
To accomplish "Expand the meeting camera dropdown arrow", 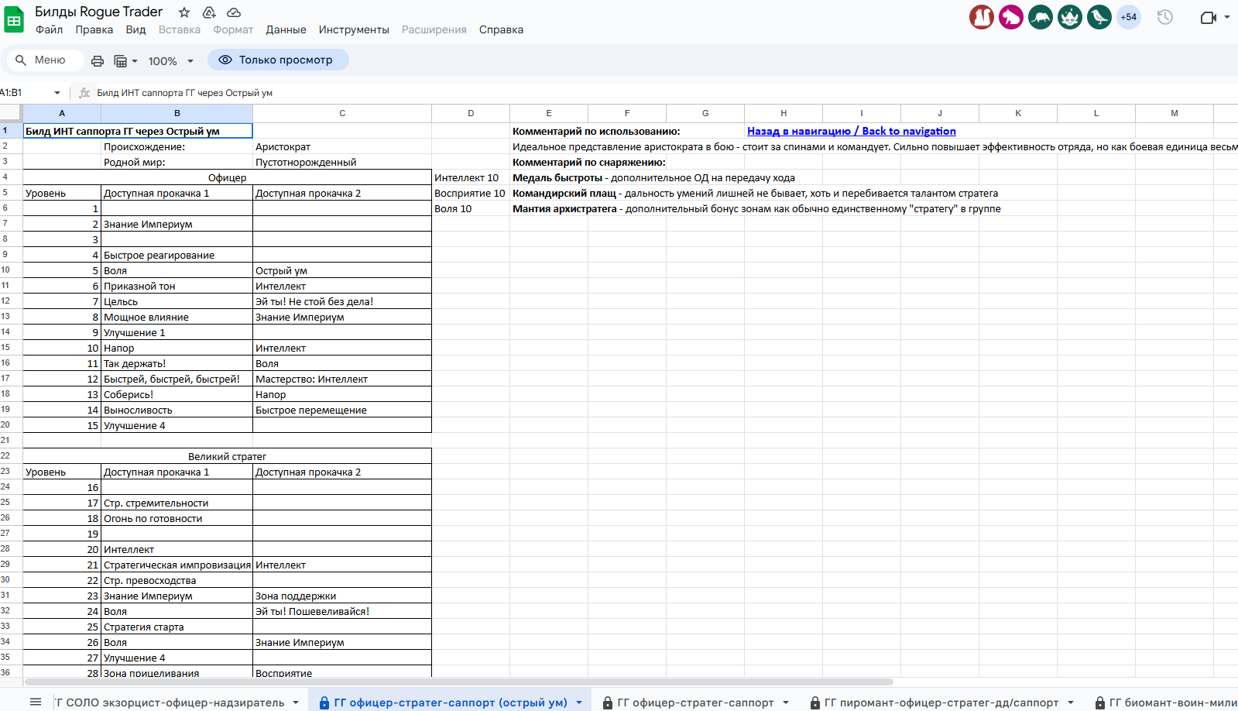I will pos(1227,17).
